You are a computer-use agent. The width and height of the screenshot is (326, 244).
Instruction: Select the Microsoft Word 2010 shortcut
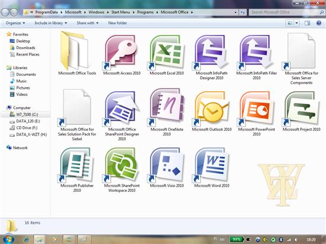212,167
